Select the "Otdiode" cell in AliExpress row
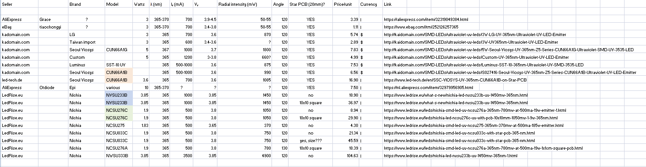Screen dimensions: 646x167 53,88
